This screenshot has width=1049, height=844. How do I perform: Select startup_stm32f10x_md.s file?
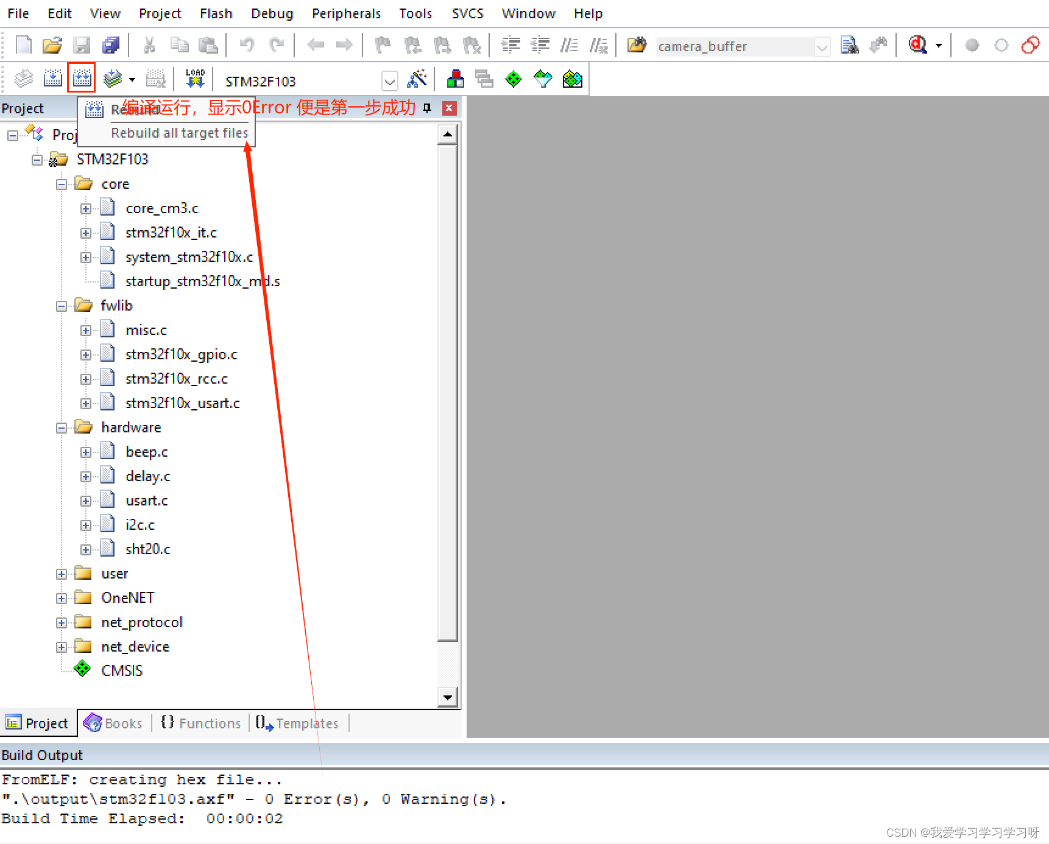coord(202,281)
